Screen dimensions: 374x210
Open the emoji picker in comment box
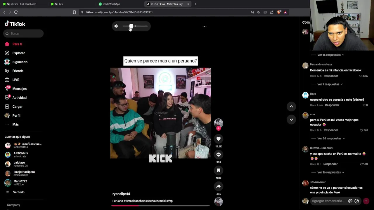356,201
